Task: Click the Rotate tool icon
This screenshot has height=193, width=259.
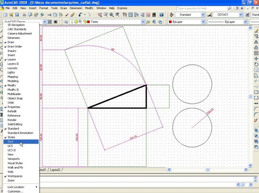Action: pos(256,64)
